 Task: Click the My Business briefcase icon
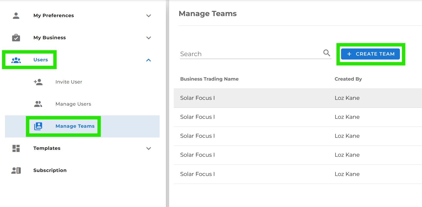point(16,38)
